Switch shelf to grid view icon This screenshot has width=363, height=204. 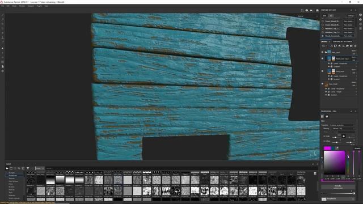[315, 173]
